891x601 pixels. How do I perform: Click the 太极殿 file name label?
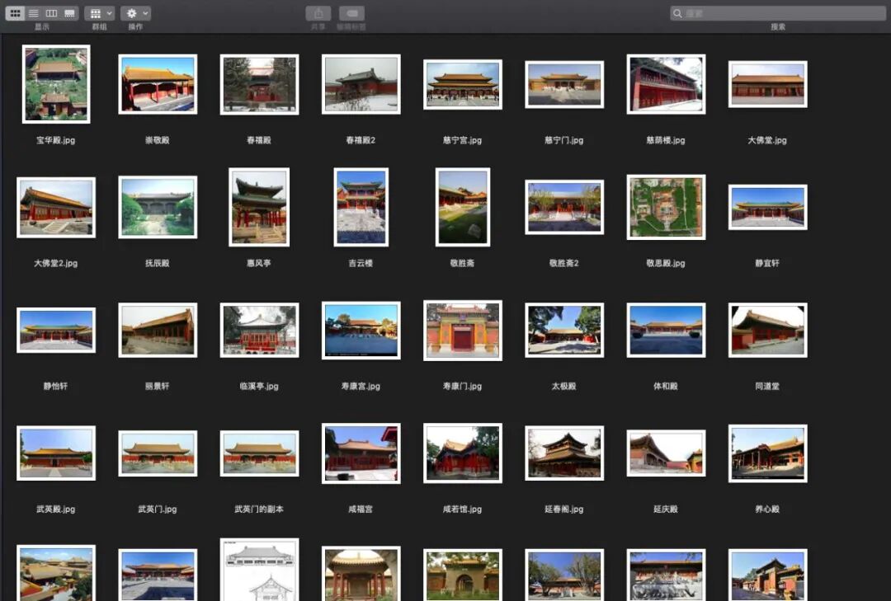[563, 387]
